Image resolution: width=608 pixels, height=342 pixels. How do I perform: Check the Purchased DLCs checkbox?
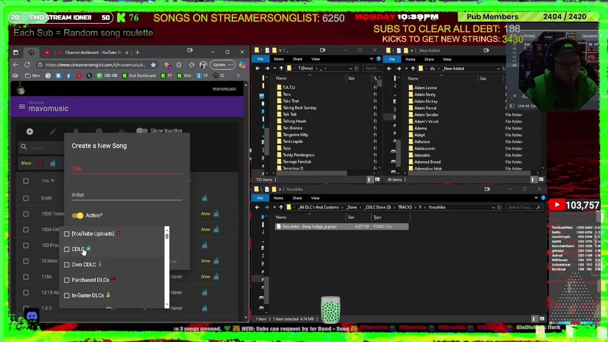[66, 280]
